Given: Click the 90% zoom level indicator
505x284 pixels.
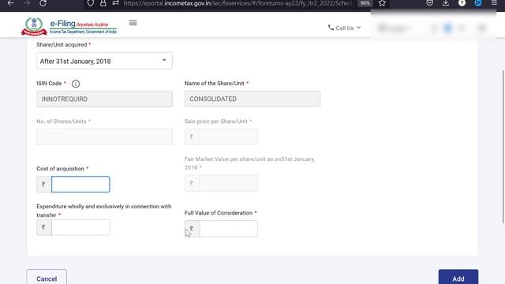Looking at the screenshot, I should pos(365,3).
